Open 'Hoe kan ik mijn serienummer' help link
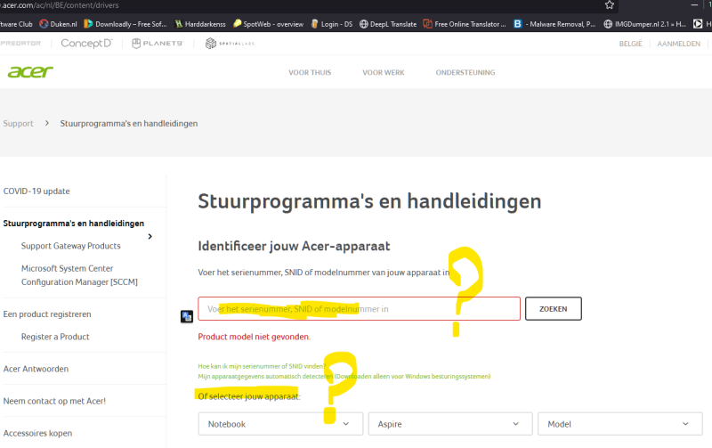The image size is (712, 448). click(260, 366)
